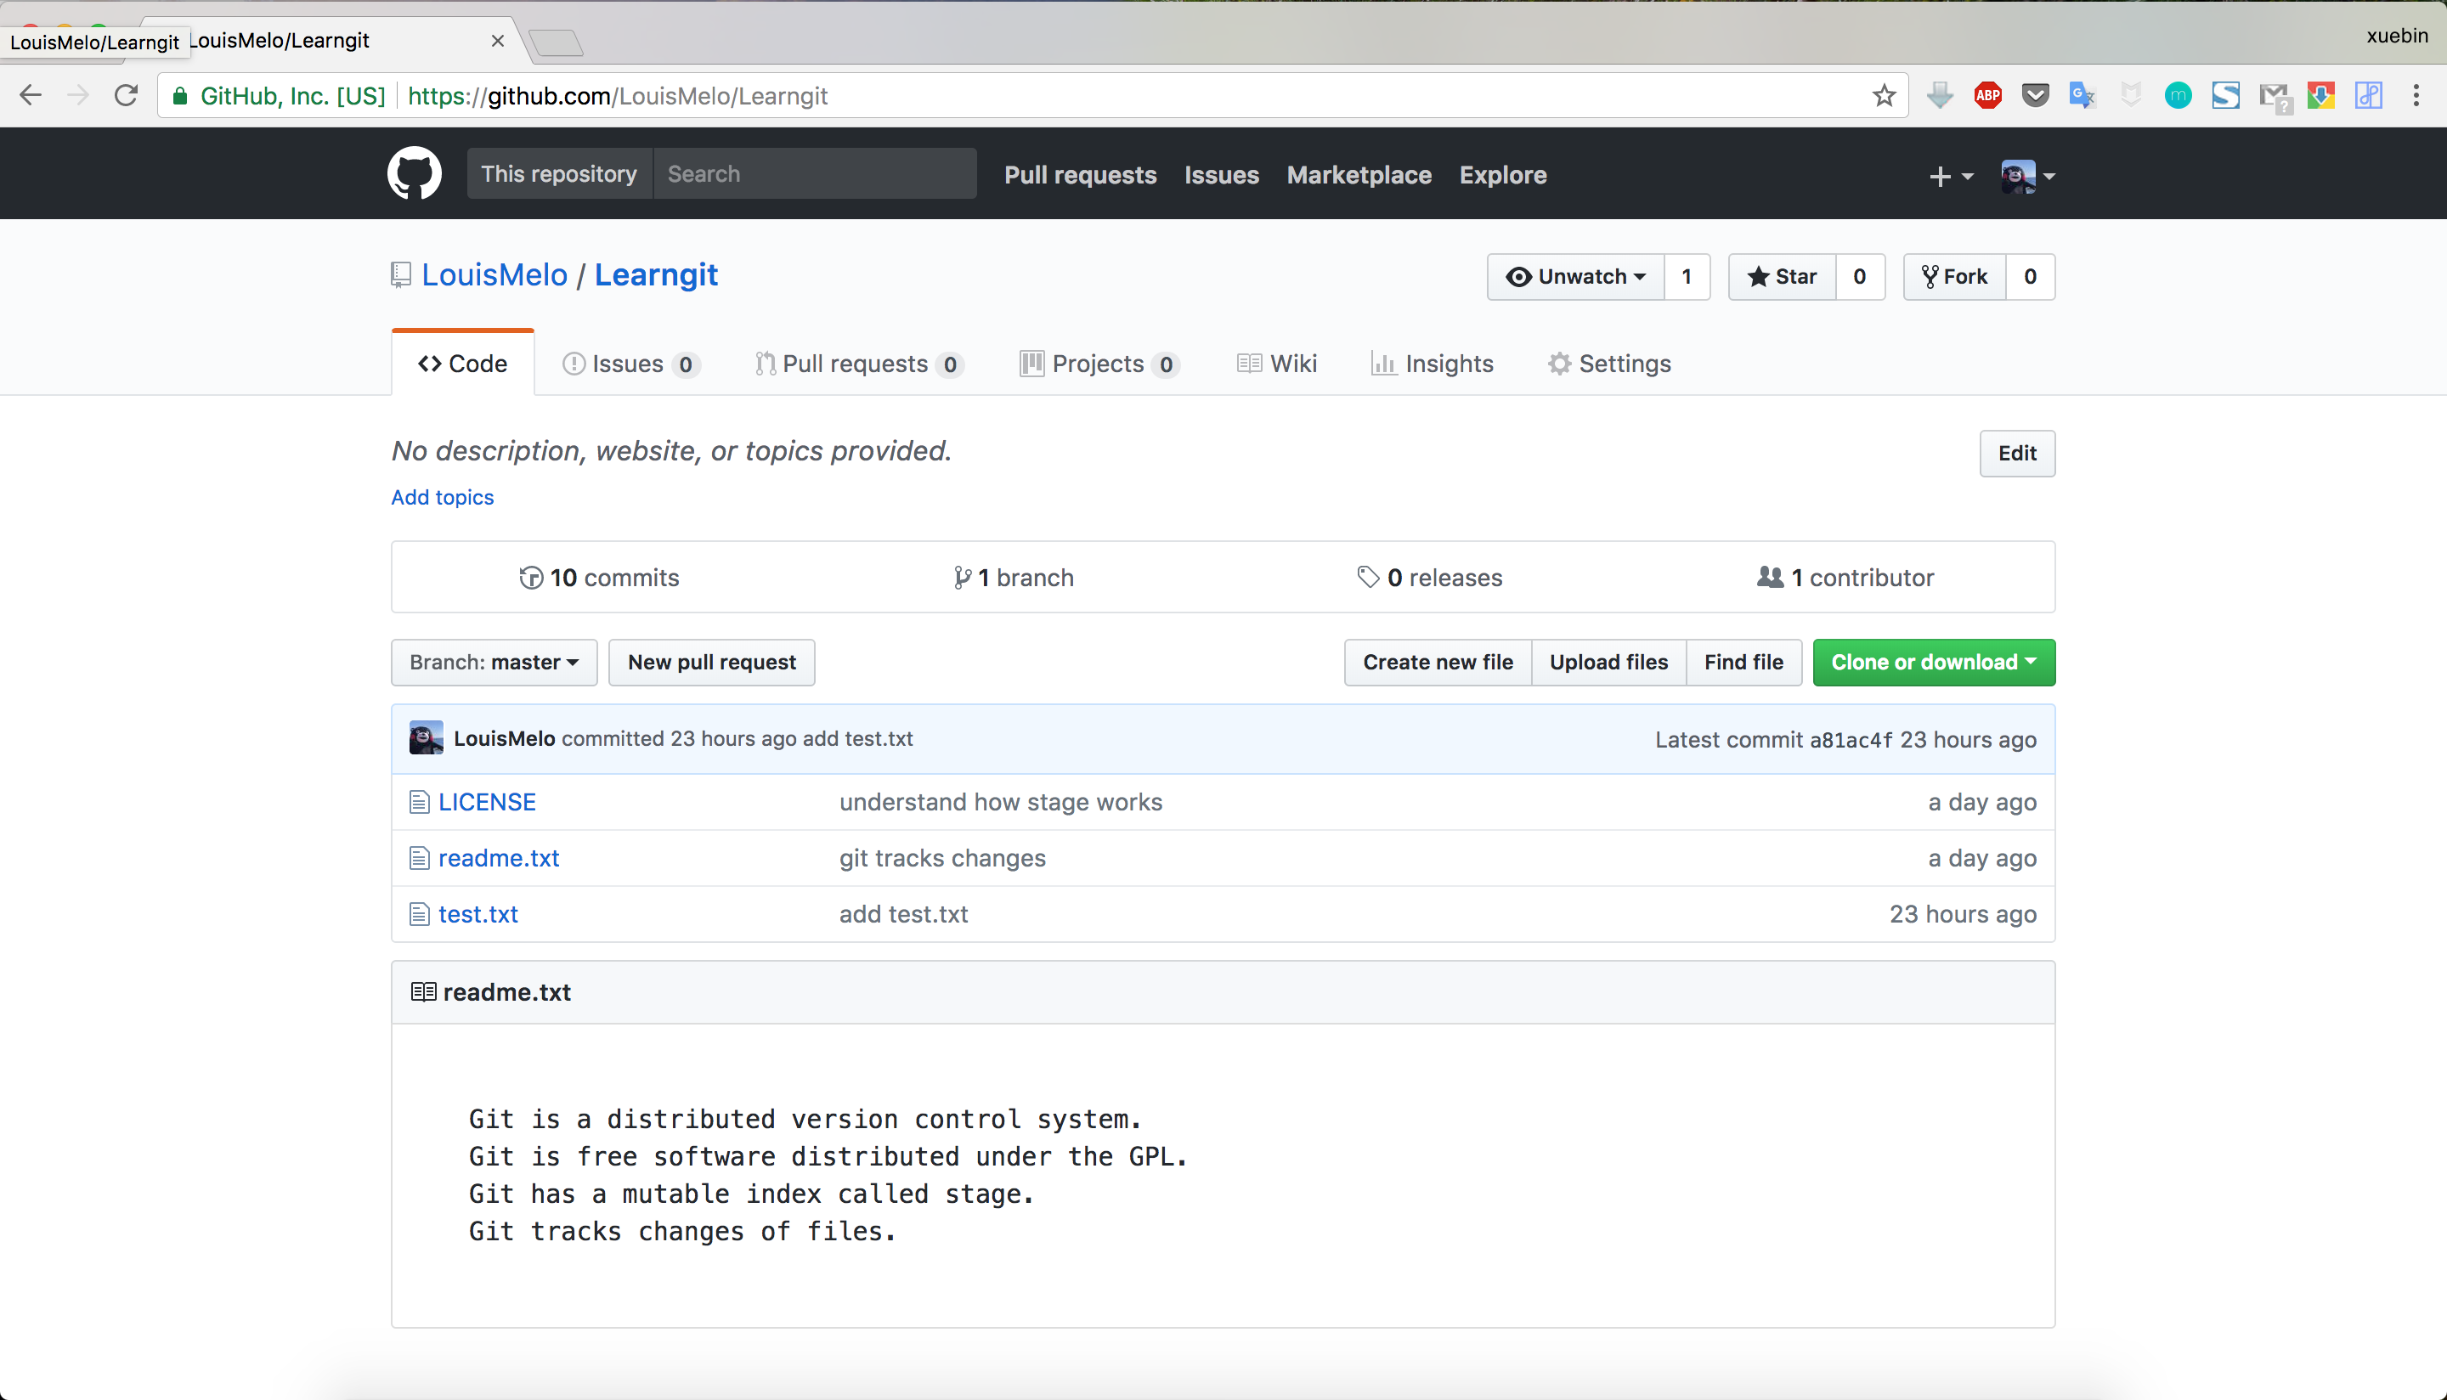This screenshot has width=2447, height=1400.
Task: Click the browser forward arrow
Action: [78, 95]
